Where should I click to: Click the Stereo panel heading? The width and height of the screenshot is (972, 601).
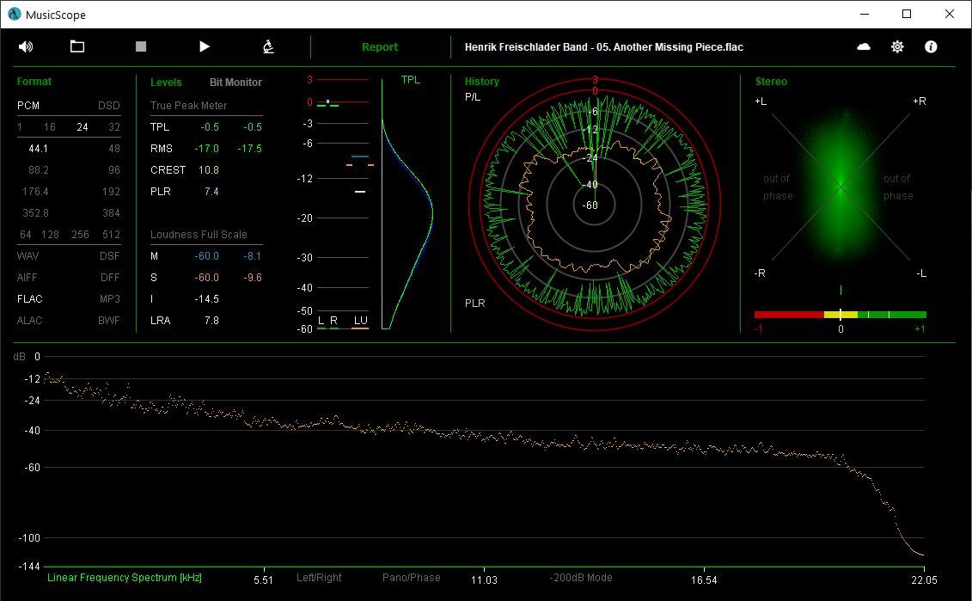pyautogui.click(x=771, y=82)
